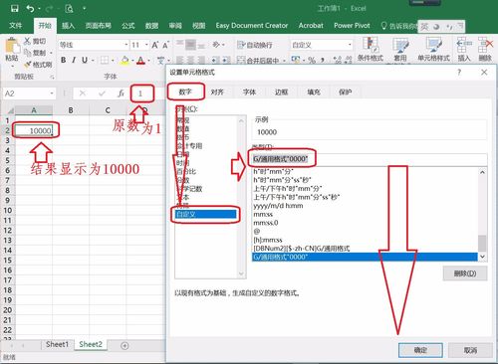Open the cell borders tool
The width and height of the screenshot is (498, 364).
pyautogui.click(x=105, y=60)
